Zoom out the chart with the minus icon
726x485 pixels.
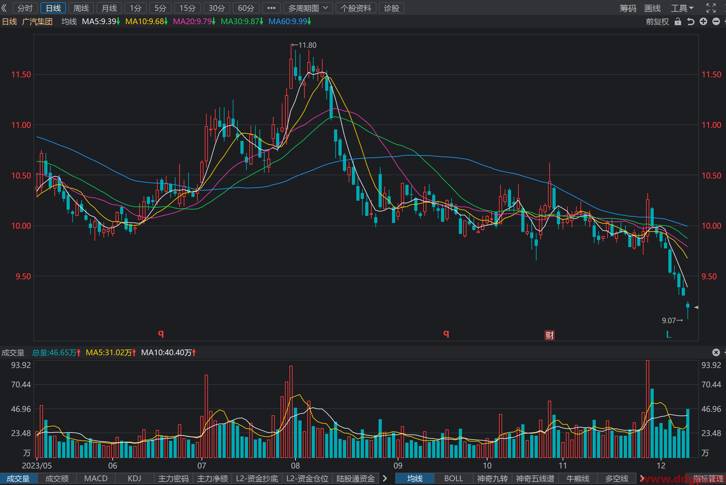(716, 21)
